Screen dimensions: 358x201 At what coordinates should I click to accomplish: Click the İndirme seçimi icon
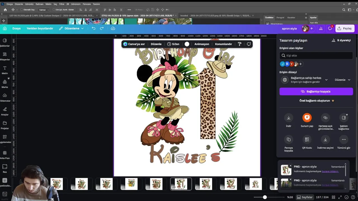325,139
